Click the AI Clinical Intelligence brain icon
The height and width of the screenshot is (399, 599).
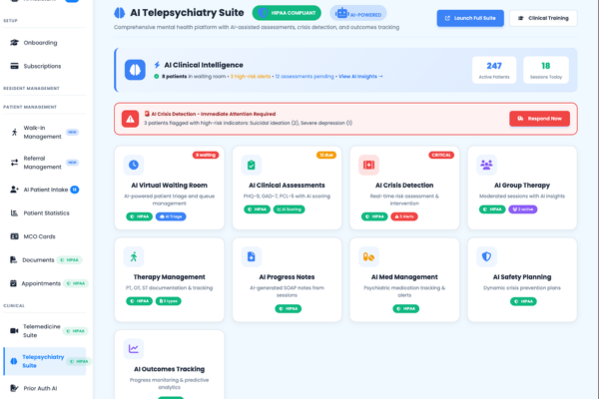pyautogui.click(x=136, y=71)
